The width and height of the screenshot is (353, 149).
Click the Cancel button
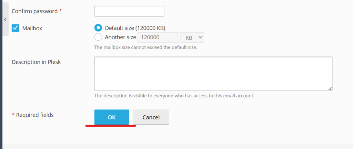pyautogui.click(x=151, y=117)
